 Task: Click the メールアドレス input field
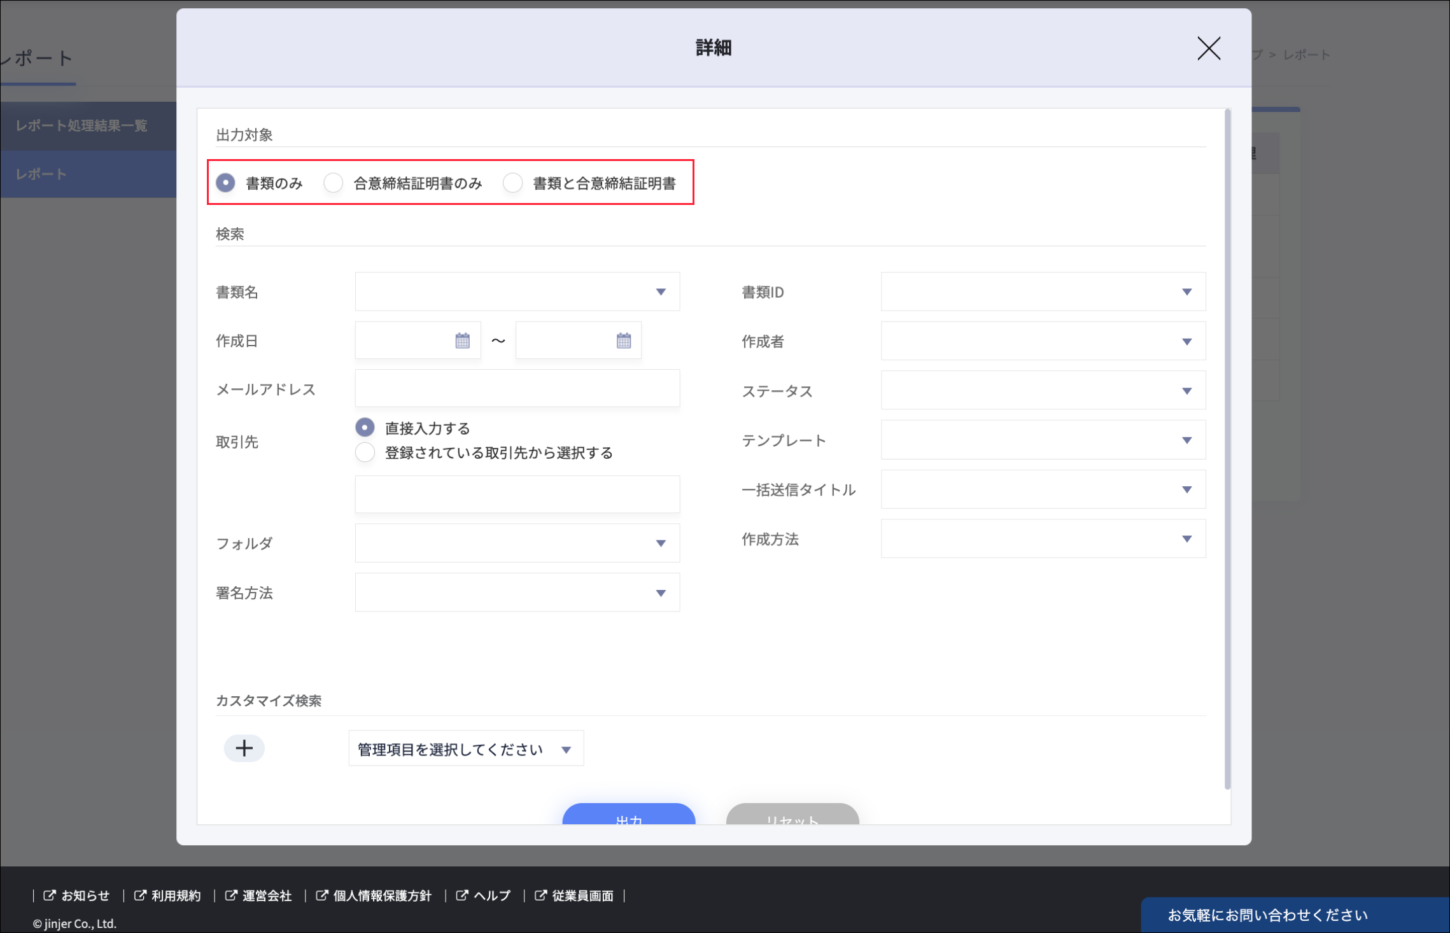pyautogui.click(x=517, y=389)
